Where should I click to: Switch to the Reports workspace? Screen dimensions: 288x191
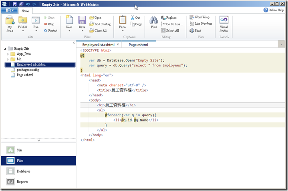click(38, 182)
